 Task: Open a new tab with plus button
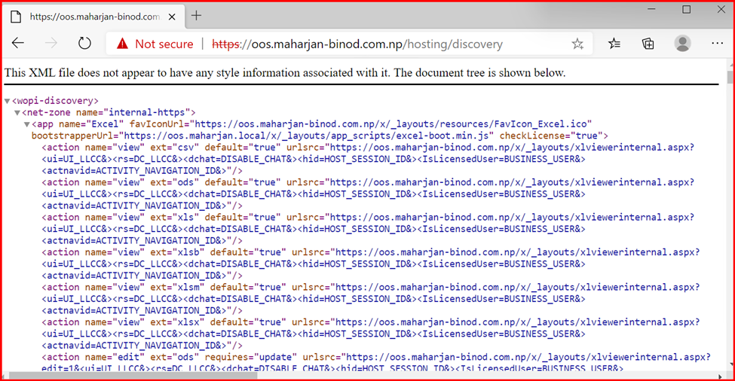click(197, 16)
